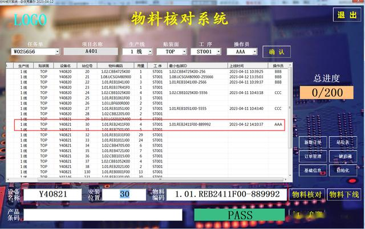Expand the 工序 ST001 dropdown
Image resolution: width=365 pixels, height=229 pixels.
(x=218, y=52)
